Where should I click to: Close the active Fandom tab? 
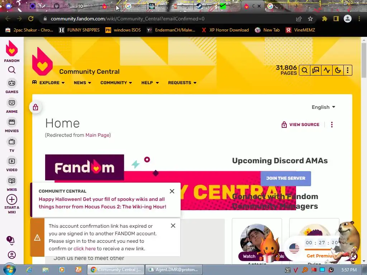pyautogui.click(x=259, y=6)
